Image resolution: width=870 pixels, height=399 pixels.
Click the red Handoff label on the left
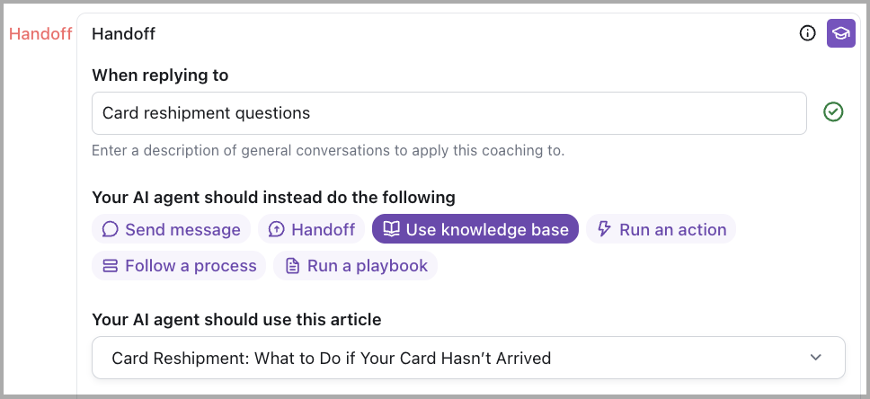coord(40,34)
